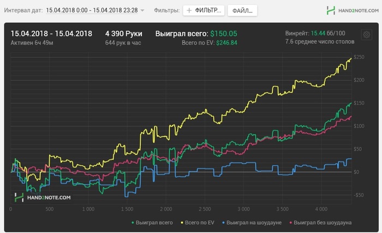Click the 500 x-axis tick label
The height and width of the screenshot is (233, 382).
pyautogui.click(x=49, y=209)
